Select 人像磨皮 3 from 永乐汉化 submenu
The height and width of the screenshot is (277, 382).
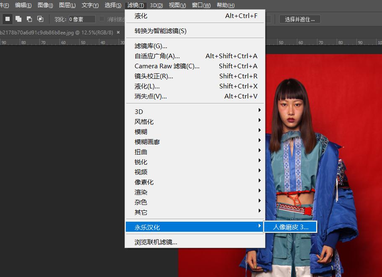[x=290, y=226]
